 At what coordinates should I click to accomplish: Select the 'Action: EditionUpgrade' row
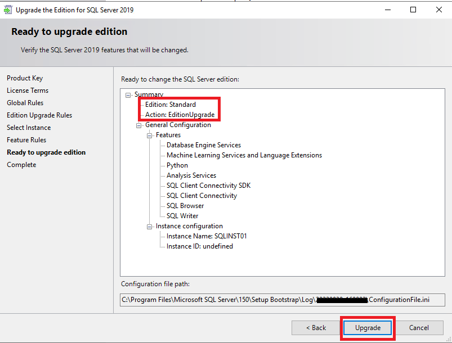pos(180,115)
